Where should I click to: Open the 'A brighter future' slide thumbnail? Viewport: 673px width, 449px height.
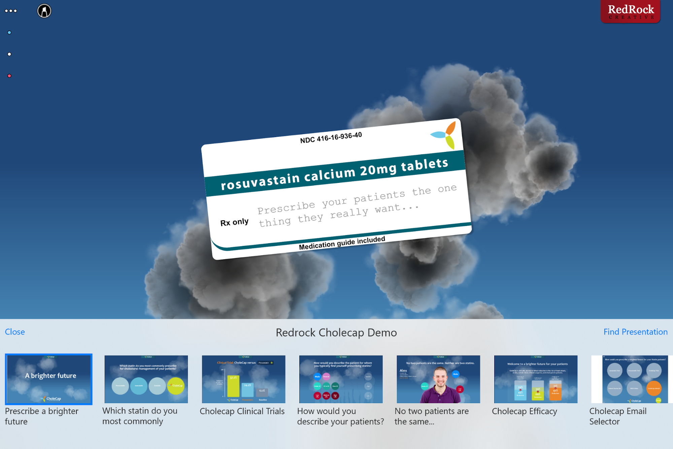click(49, 379)
